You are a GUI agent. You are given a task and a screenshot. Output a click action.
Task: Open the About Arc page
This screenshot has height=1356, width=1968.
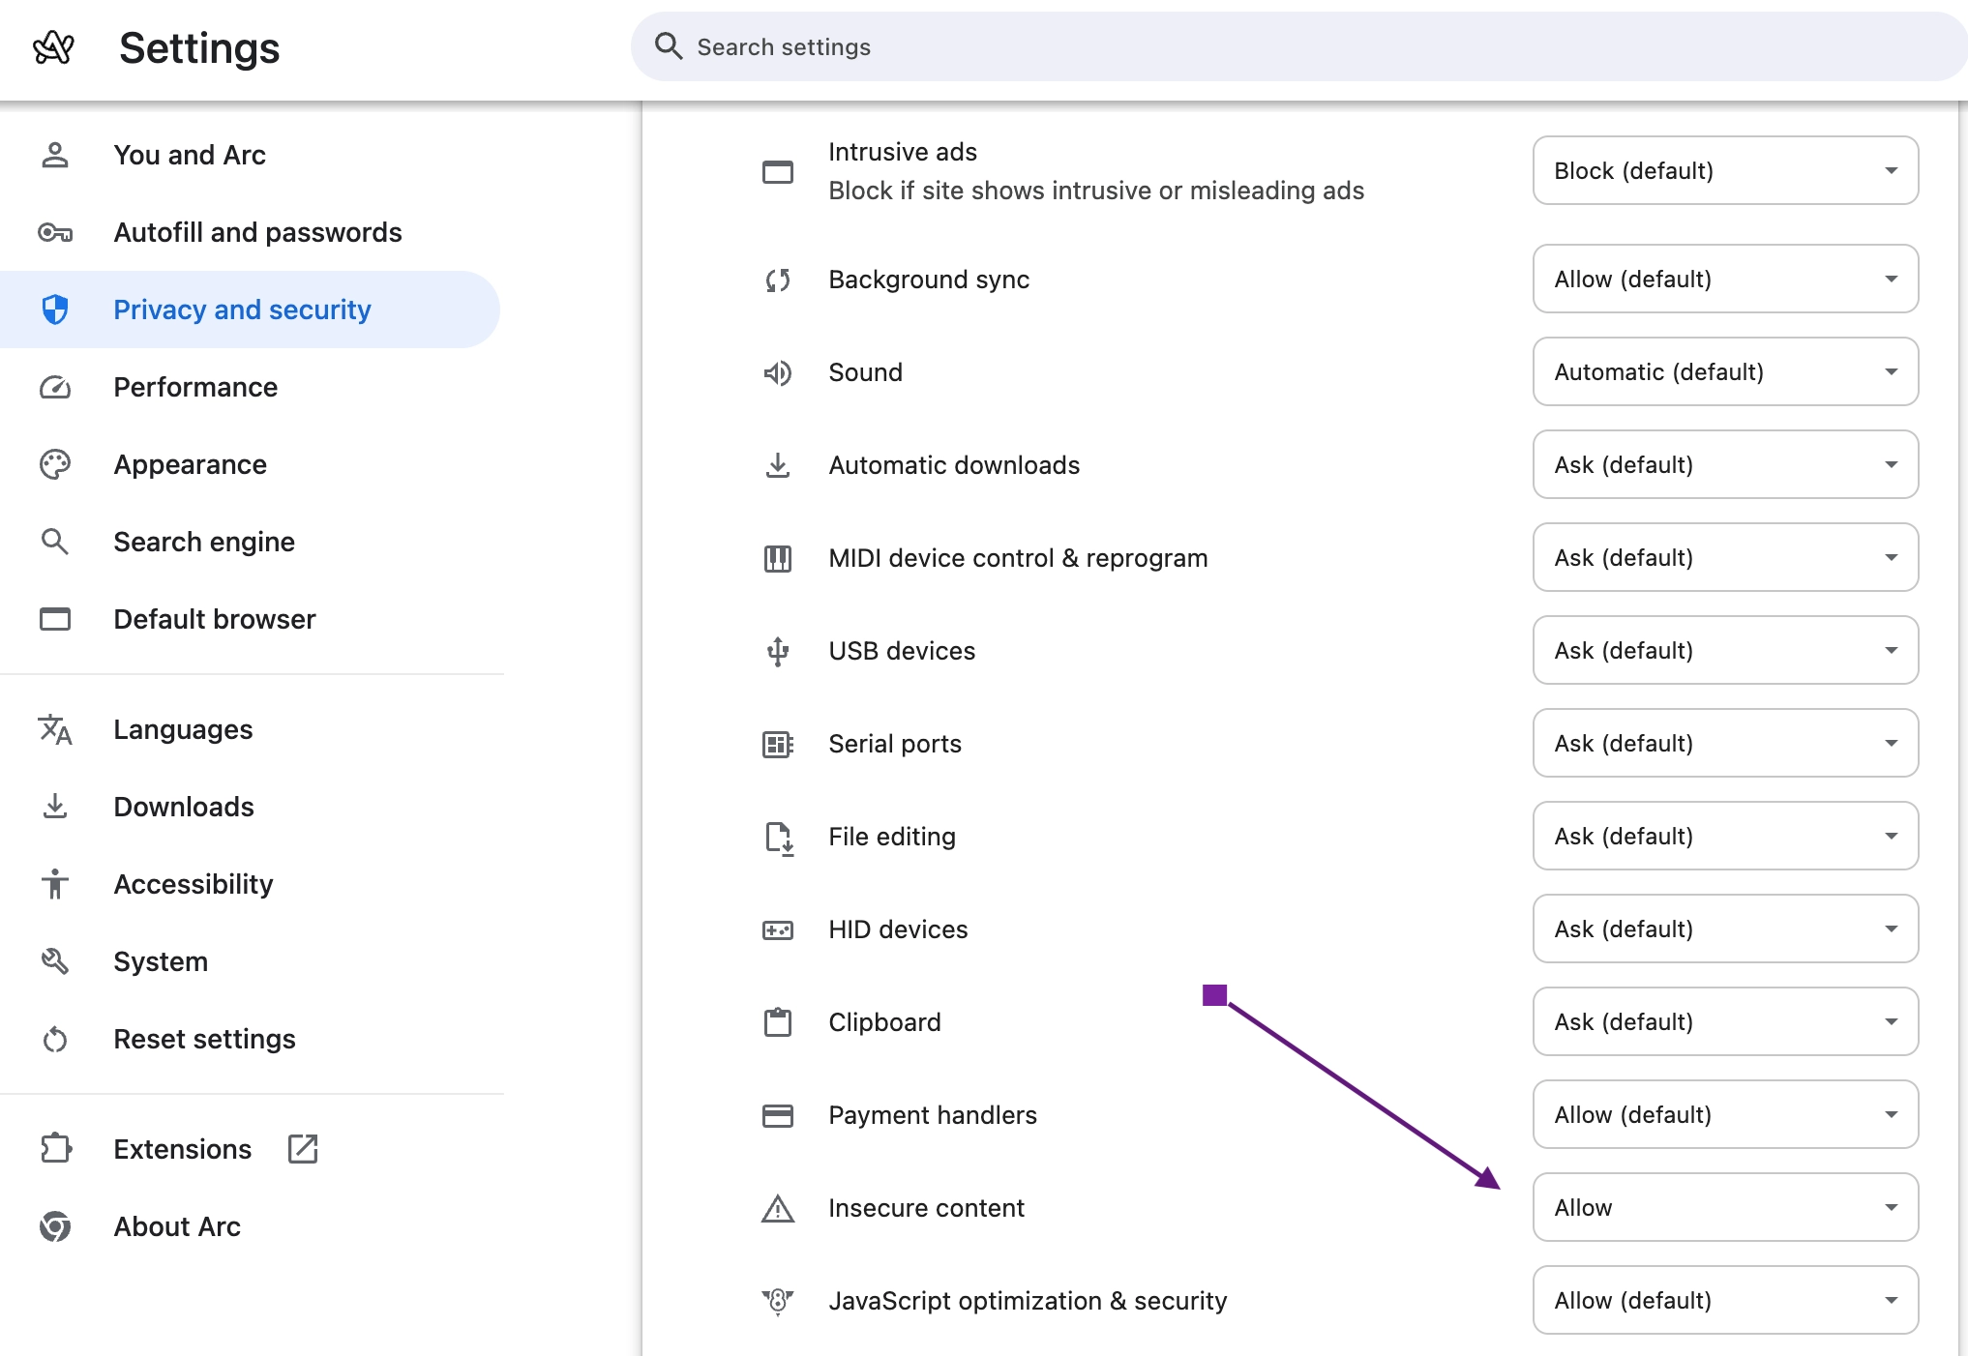(x=177, y=1226)
